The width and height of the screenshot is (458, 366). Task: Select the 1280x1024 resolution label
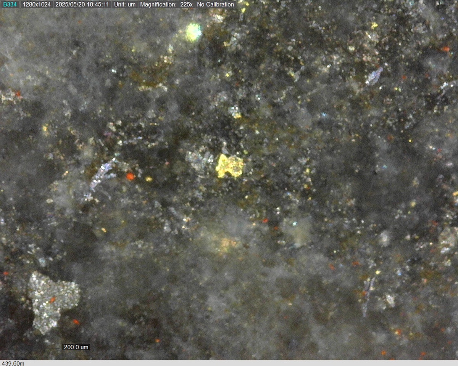coord(37,5)
